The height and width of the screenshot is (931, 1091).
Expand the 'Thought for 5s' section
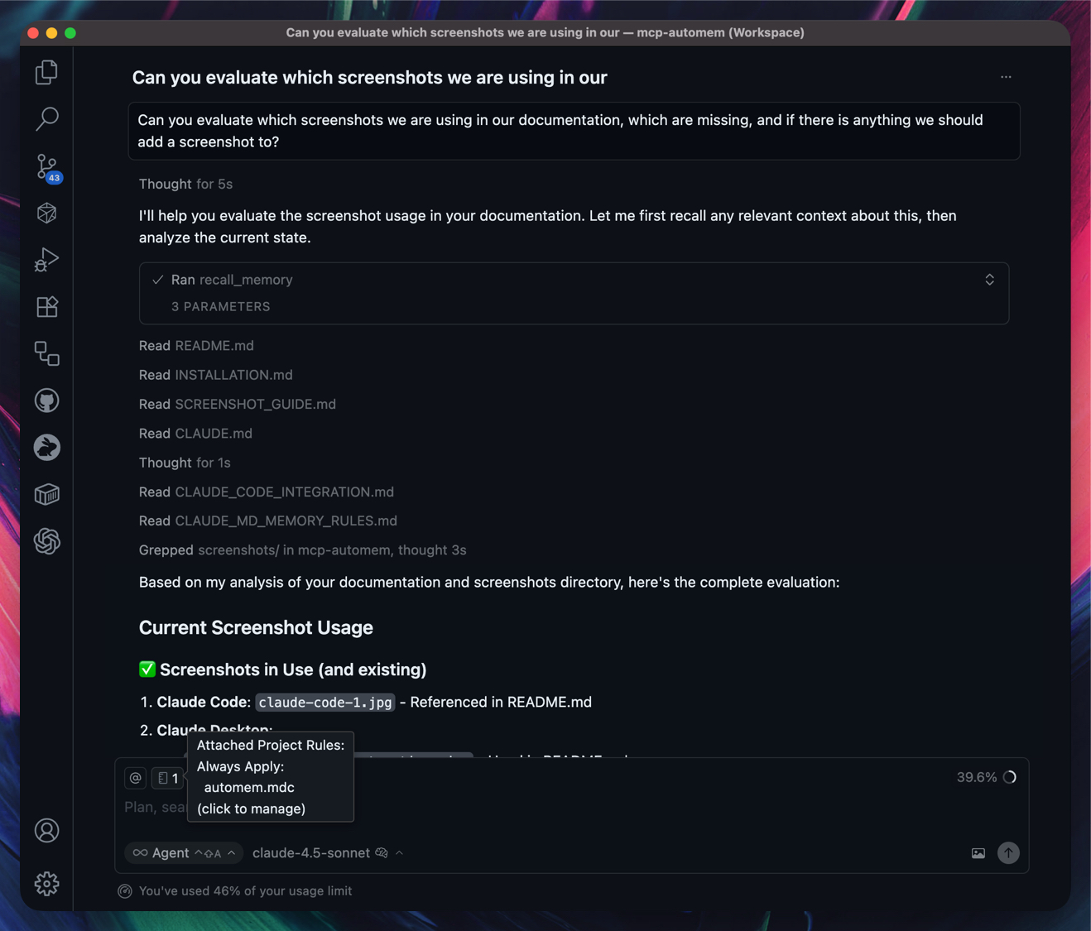185,184
